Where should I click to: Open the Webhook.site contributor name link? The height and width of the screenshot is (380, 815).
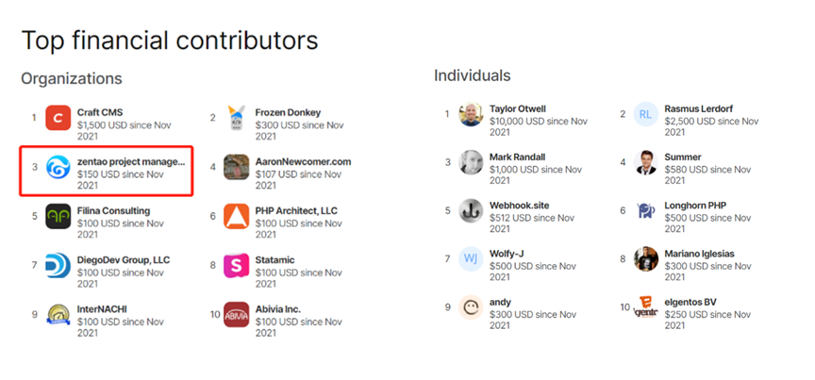pyautogui.click(x=520, y=205)
